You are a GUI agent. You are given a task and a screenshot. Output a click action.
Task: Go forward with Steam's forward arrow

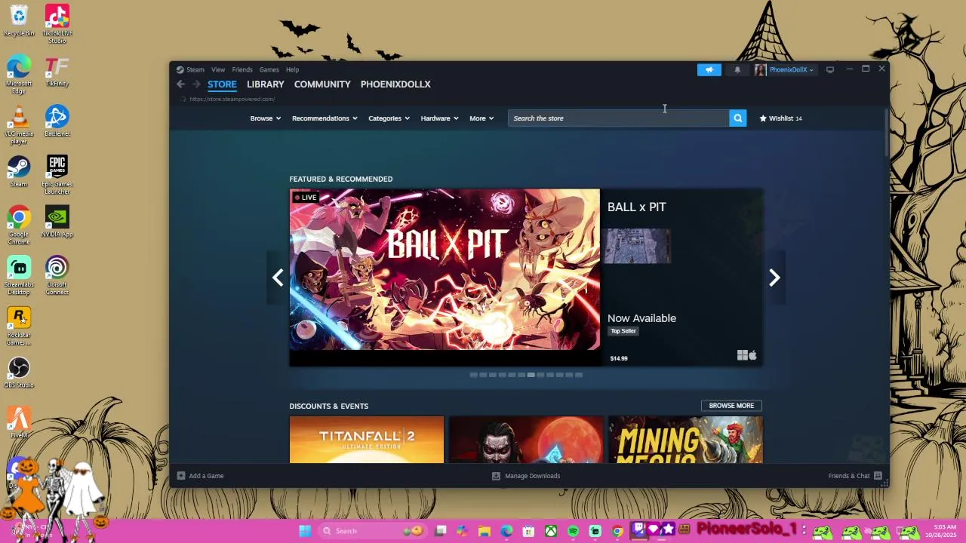point(196,84)
